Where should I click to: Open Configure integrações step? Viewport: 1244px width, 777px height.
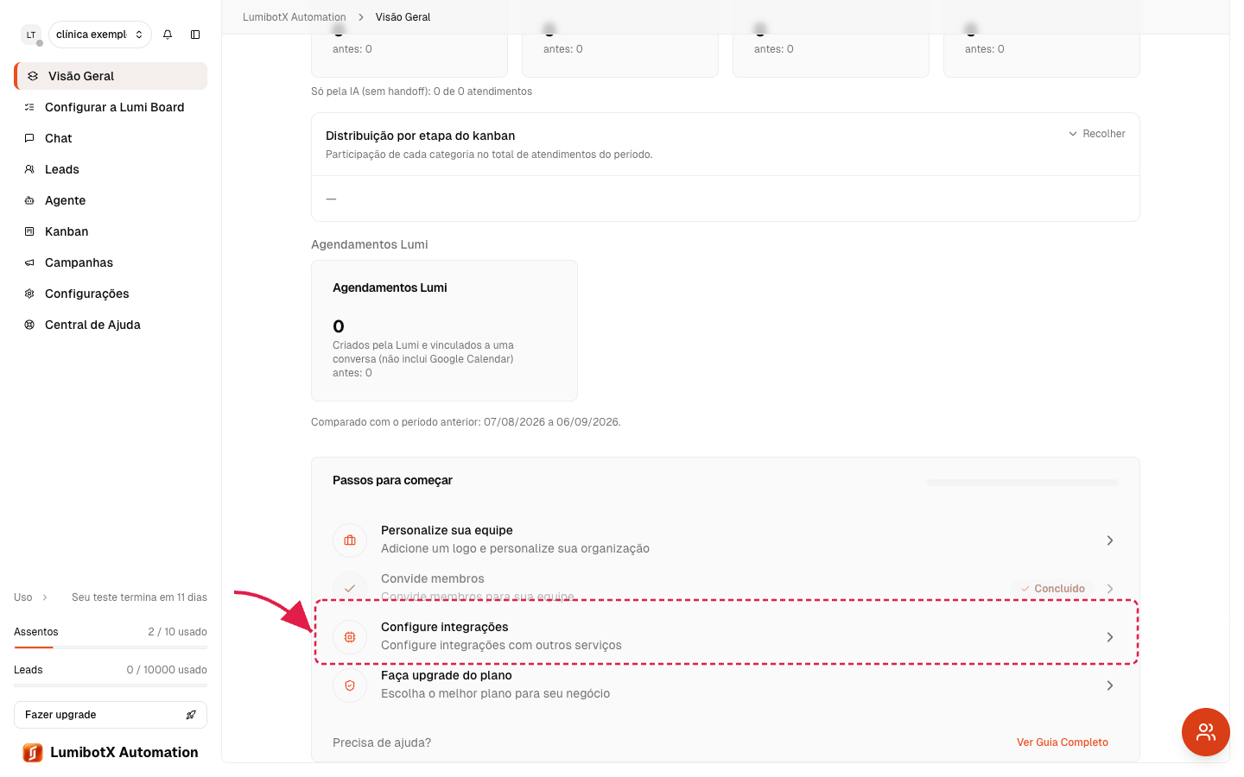[x=726, y=637]
